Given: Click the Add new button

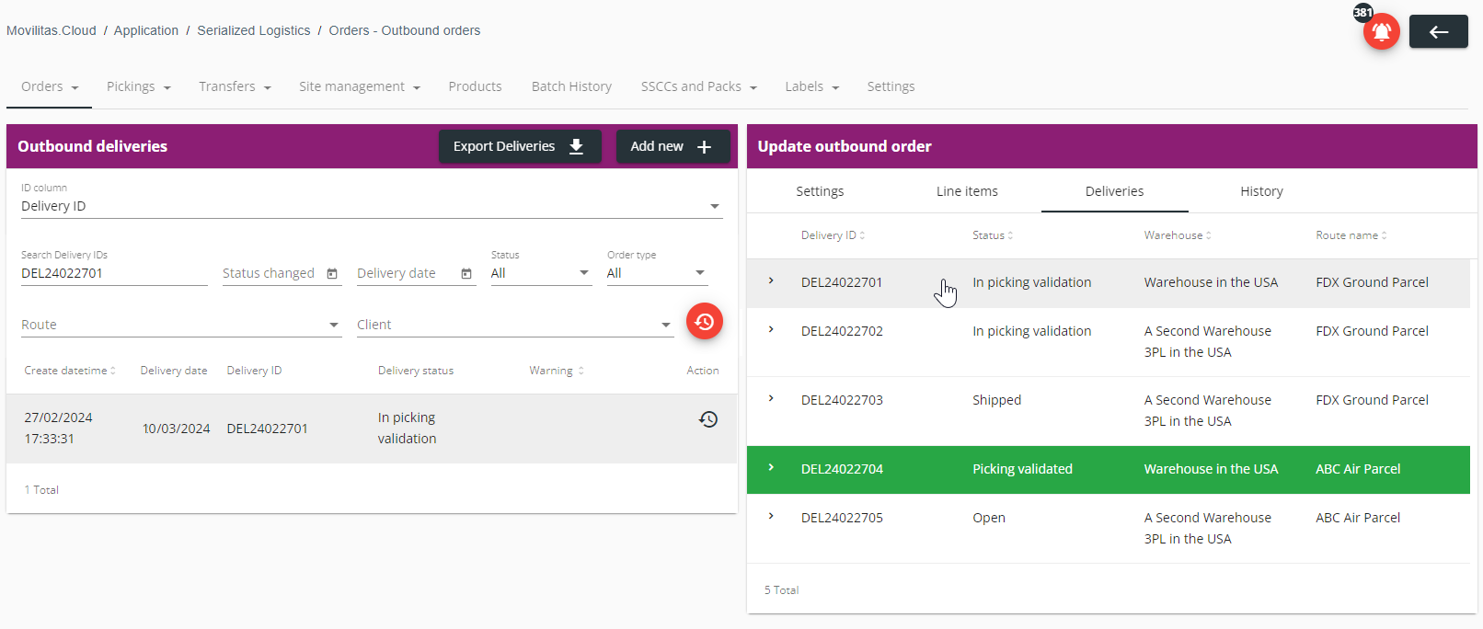Looking at the screenshot, I should click(x=673, y=146).
